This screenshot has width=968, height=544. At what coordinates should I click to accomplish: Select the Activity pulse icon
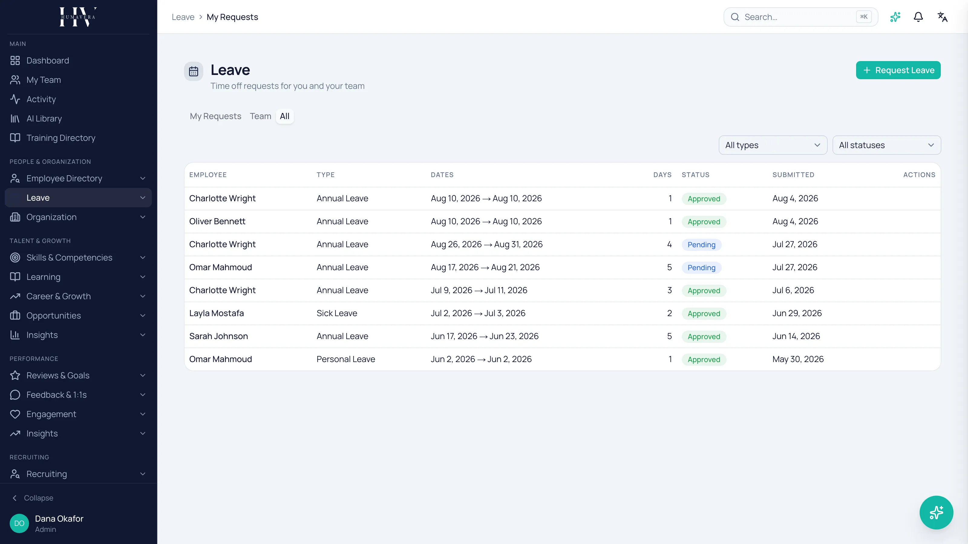(x=15, y=99)
